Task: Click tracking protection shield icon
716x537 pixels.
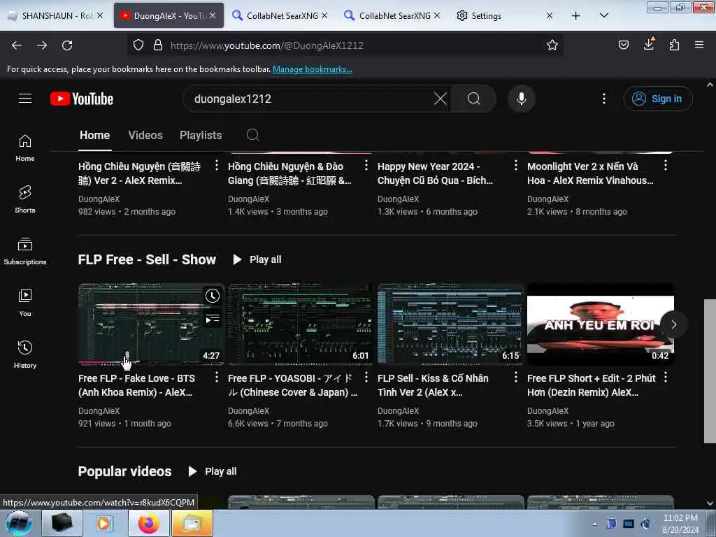Action: point(138,45)
